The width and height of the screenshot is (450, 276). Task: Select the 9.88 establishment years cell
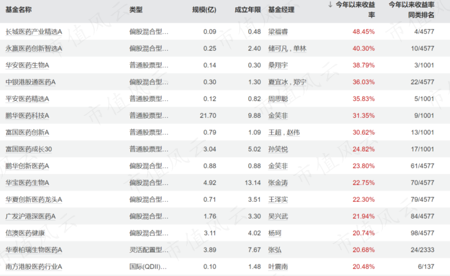point(254,115)
